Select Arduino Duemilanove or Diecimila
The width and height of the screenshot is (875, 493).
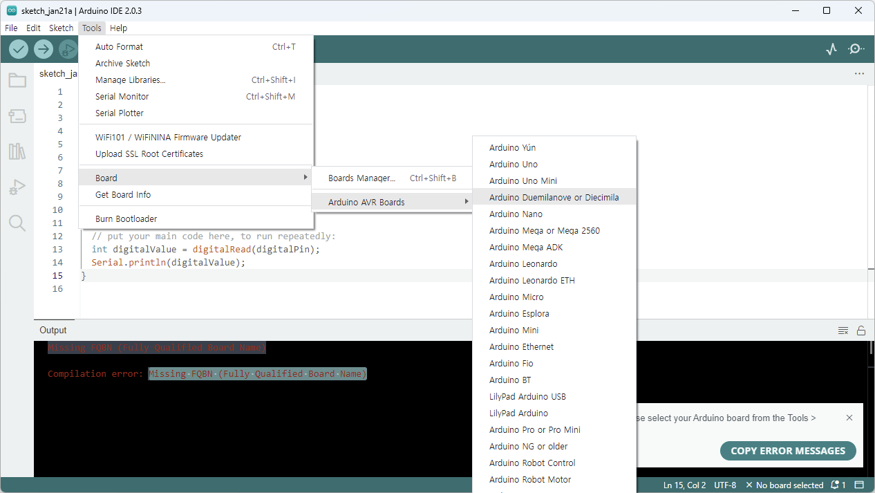point(554,198)
